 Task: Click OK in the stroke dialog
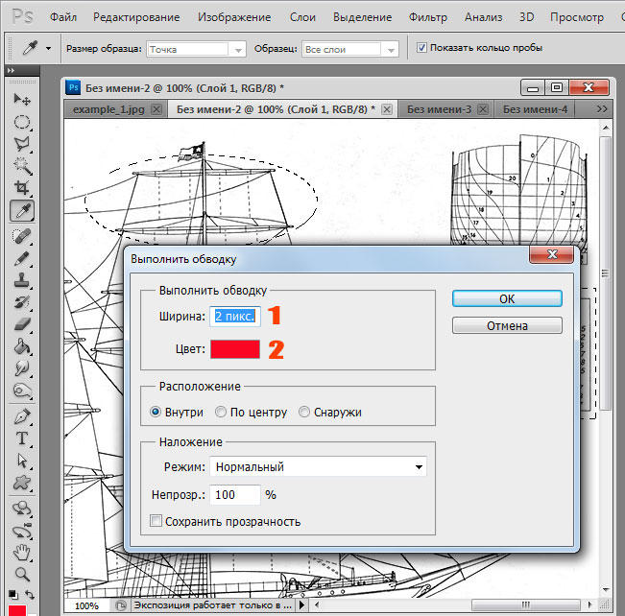507,298
